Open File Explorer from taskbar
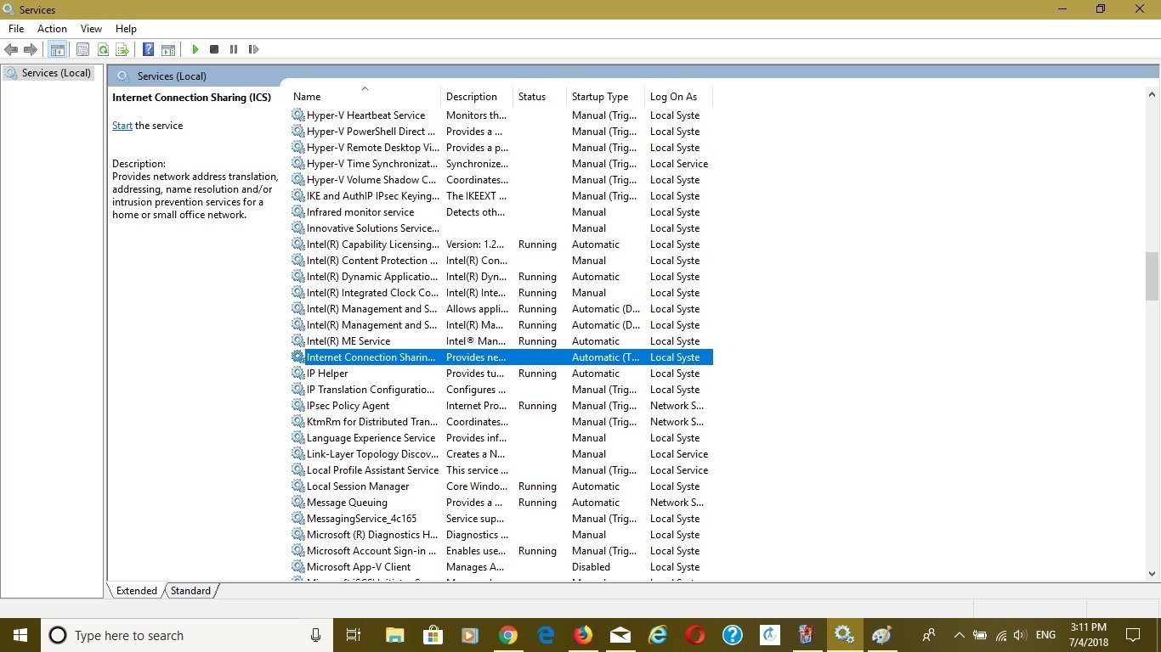 [394, 635]
